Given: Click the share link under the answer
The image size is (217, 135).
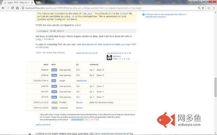Looking at the screenshot, I should pyautogui.click(x=38, y=53).
